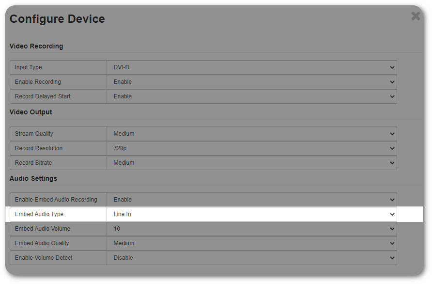Open the Enable Volume Detect dropdown
Viewport: 432px width, 284px height.
tap(252, 258)
